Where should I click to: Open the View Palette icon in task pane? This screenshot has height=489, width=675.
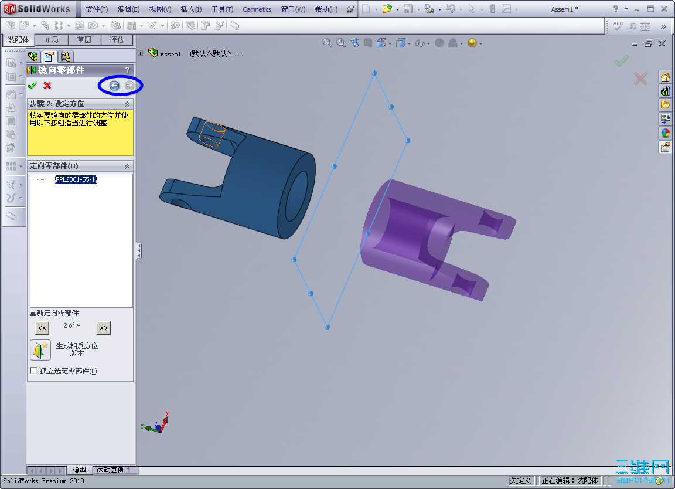coord(665,118)
